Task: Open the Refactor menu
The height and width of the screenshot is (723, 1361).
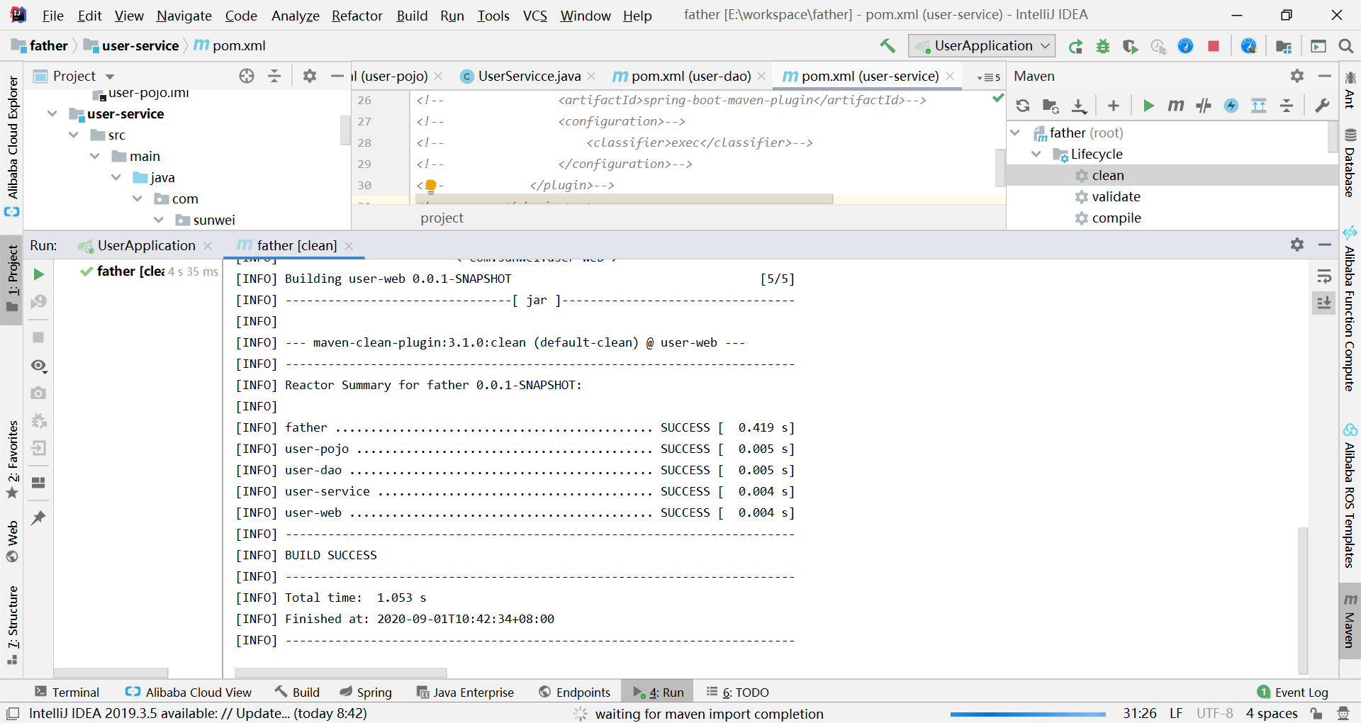Action: [357, 16]
